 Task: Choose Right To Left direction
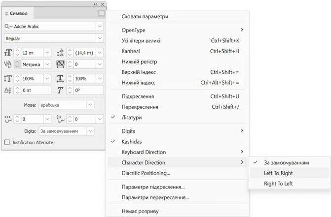pos(289,184)
